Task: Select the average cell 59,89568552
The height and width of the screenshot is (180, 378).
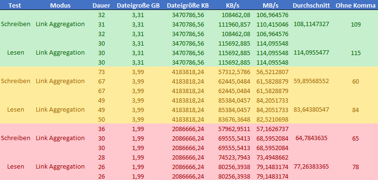Action: (311, 81)
